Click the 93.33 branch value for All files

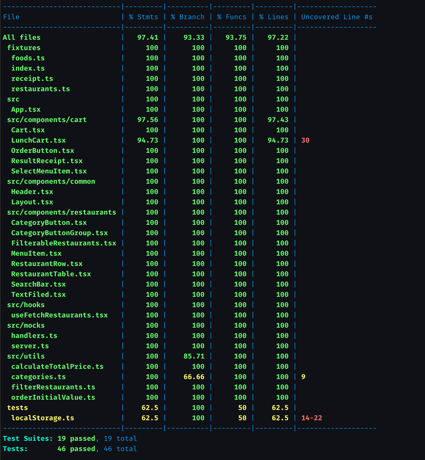(194, 37)
